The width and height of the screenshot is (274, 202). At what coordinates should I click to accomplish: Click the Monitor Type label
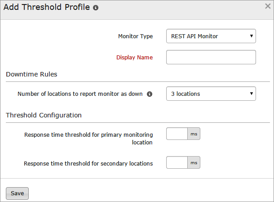point(135,36)
